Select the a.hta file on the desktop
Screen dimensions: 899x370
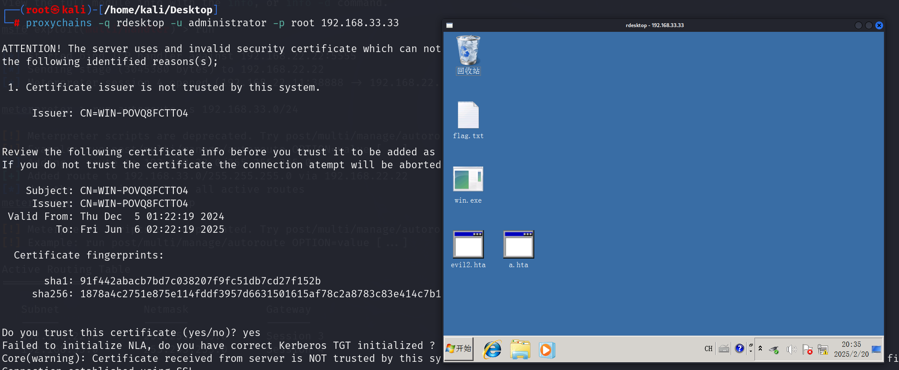[x=518, y=250]
